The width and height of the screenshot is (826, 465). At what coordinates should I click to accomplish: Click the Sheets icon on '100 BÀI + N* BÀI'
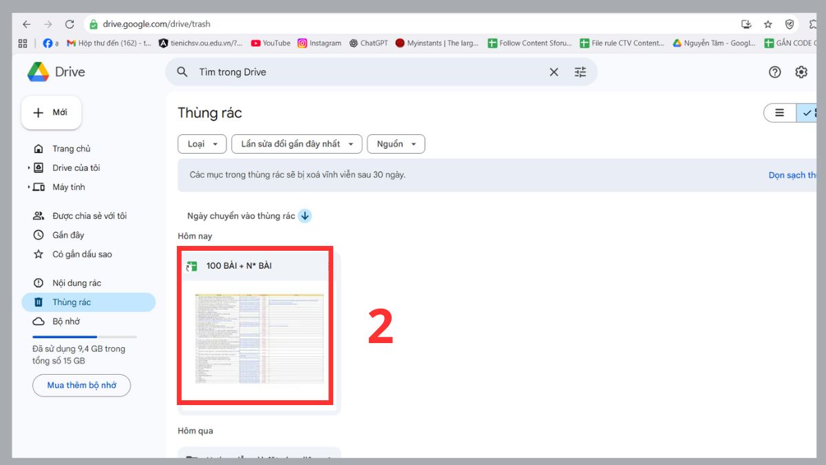tap(192, 266)
